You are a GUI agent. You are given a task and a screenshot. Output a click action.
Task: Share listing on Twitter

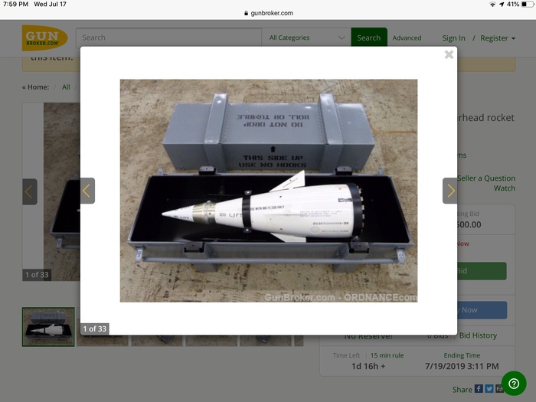(489, 389)
